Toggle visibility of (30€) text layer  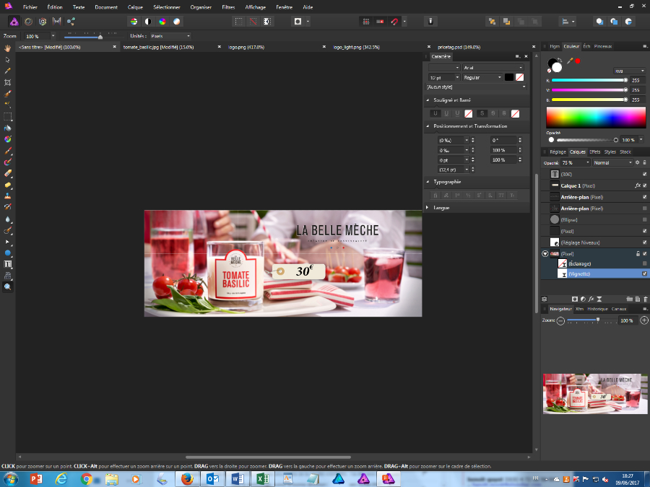coord(645,175)
